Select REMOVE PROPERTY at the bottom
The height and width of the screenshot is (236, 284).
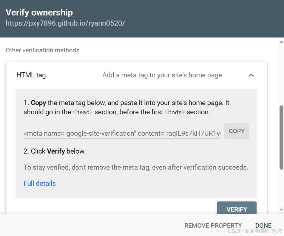(x=213, y=226)
